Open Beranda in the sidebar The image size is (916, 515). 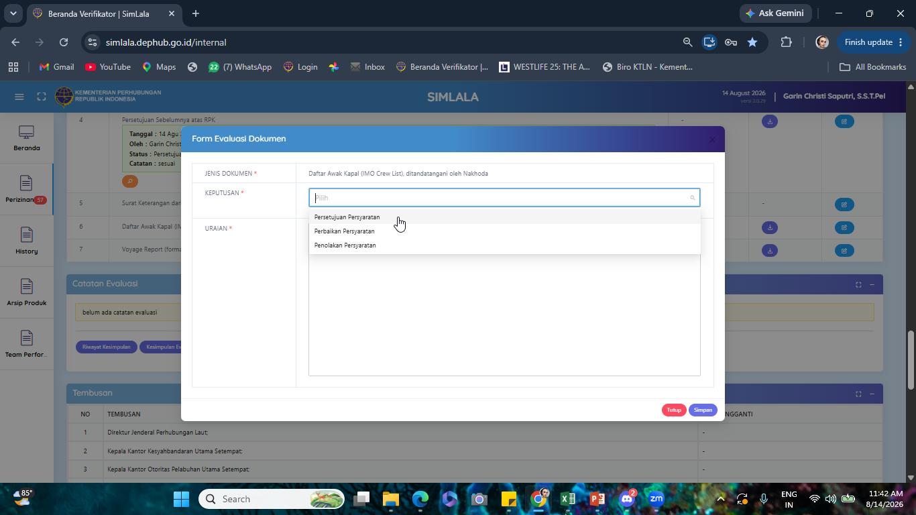(27, 139)
